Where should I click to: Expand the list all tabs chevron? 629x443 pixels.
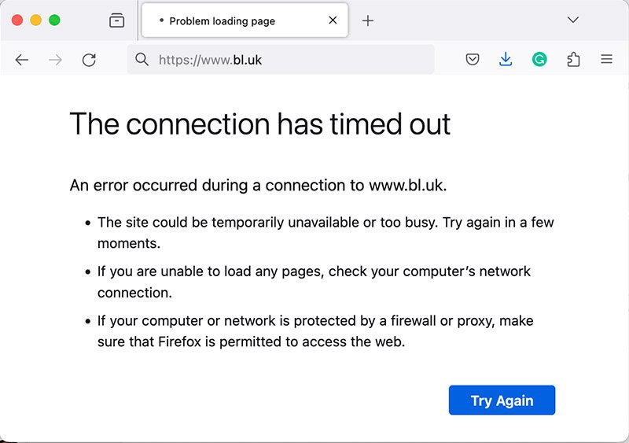(573, 20)
